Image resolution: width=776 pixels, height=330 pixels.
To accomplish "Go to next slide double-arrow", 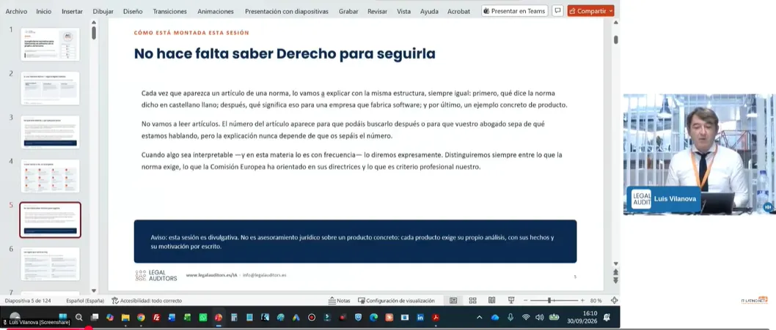I will point(615,280).
